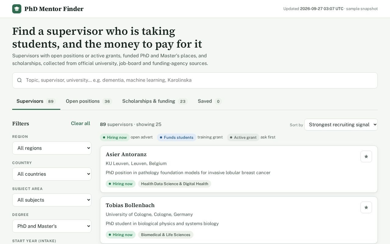Go to the Scholarships & funding tab

pos(155,101)
